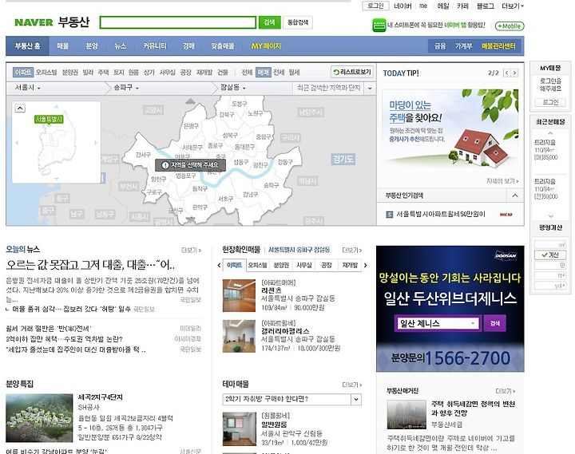Open the 잠실동 neighborhood dropdown

pos(233,88)
